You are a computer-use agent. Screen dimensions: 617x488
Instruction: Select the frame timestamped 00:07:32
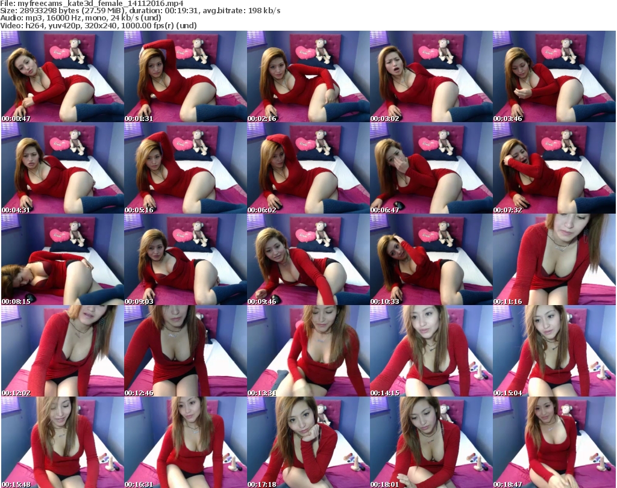click(554, 168)
